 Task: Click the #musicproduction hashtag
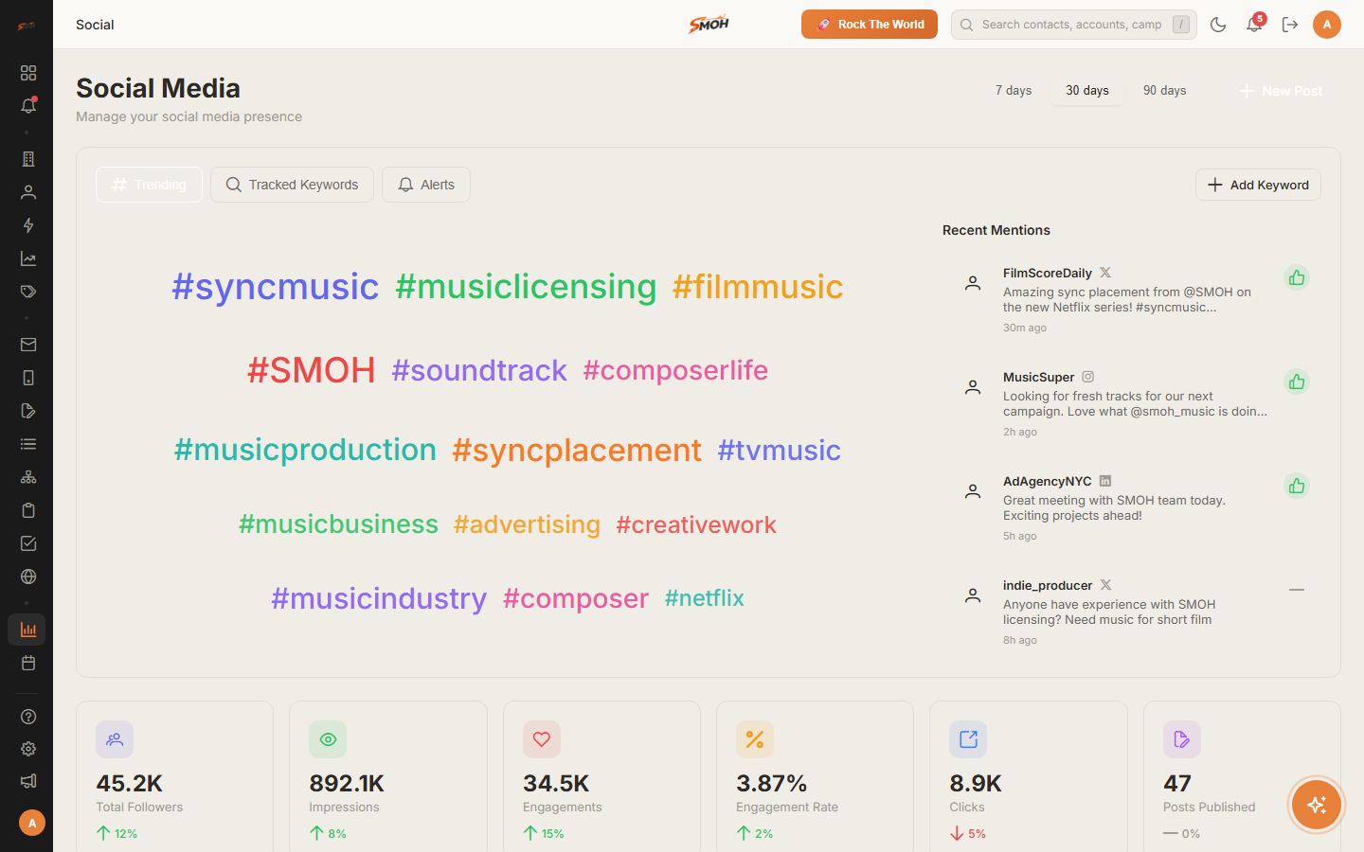tap(305, 450)
